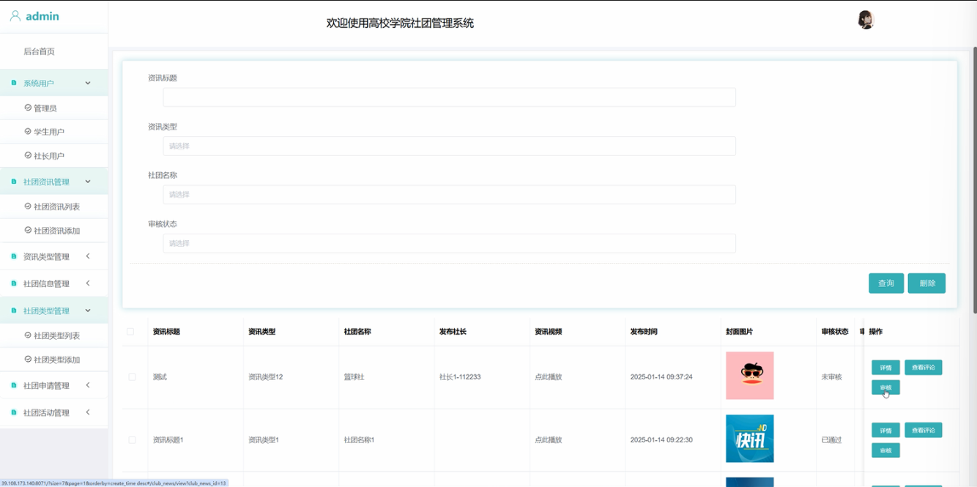Open the 学生用户 menu item
Screen dimensions: 977x487
coord(49,132)
